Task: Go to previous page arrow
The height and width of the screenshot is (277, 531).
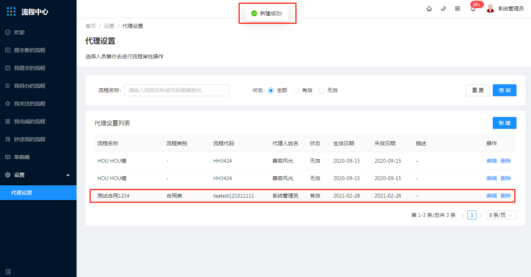Action: pyautogui.click(x=463, y=215)
